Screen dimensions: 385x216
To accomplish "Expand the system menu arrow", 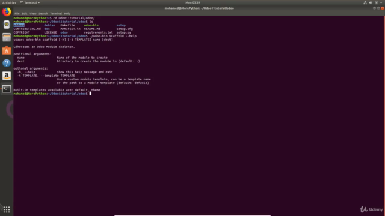I will coord(381,2).
